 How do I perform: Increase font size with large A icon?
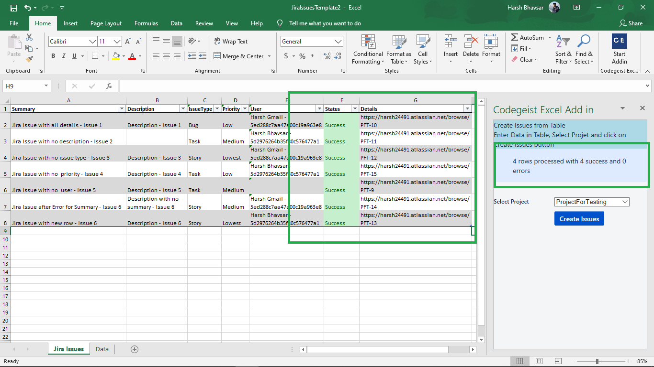128,42
